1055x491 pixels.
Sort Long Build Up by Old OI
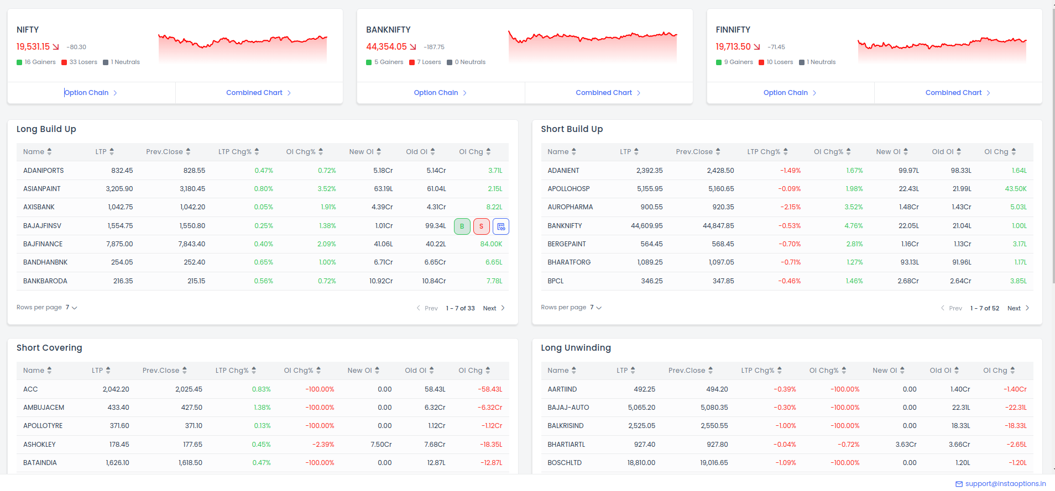coord(420,152)
